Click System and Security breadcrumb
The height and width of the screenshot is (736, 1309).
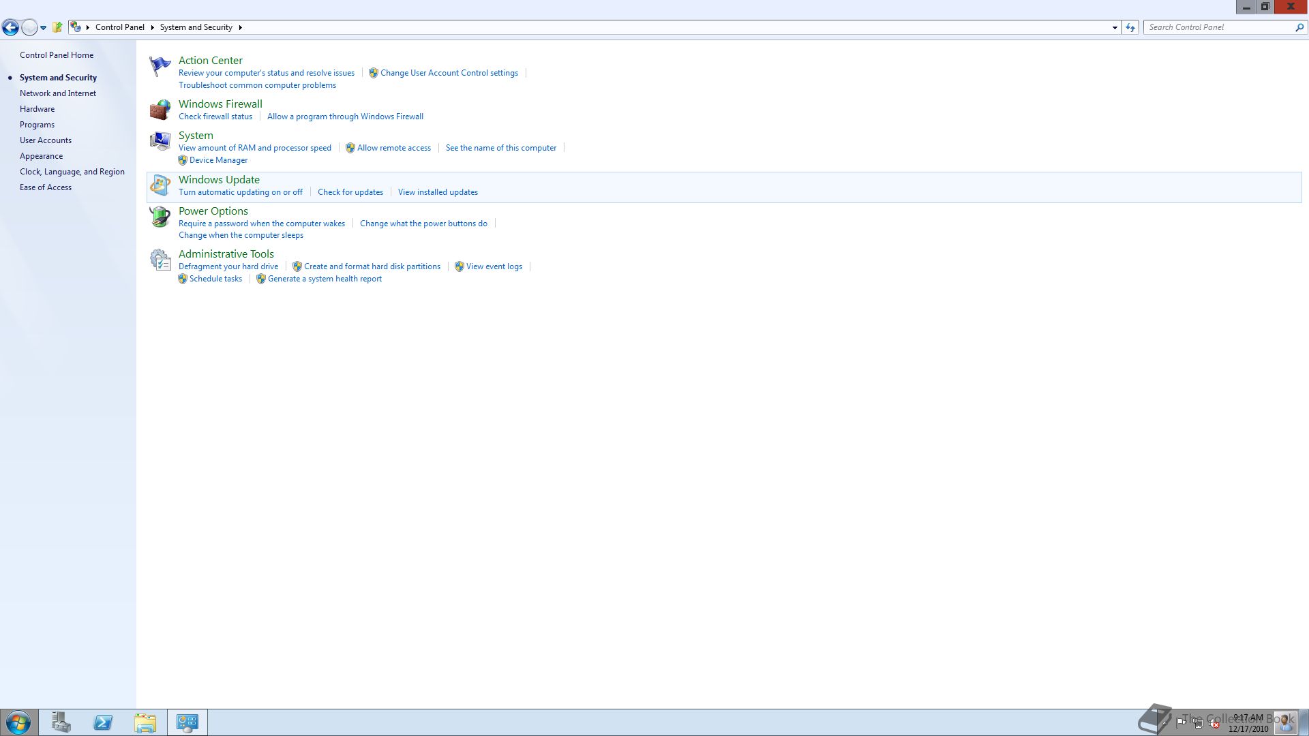(196, 27)
